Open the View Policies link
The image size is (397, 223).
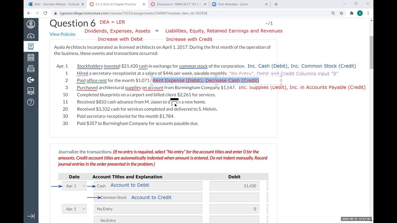(62, 34)
